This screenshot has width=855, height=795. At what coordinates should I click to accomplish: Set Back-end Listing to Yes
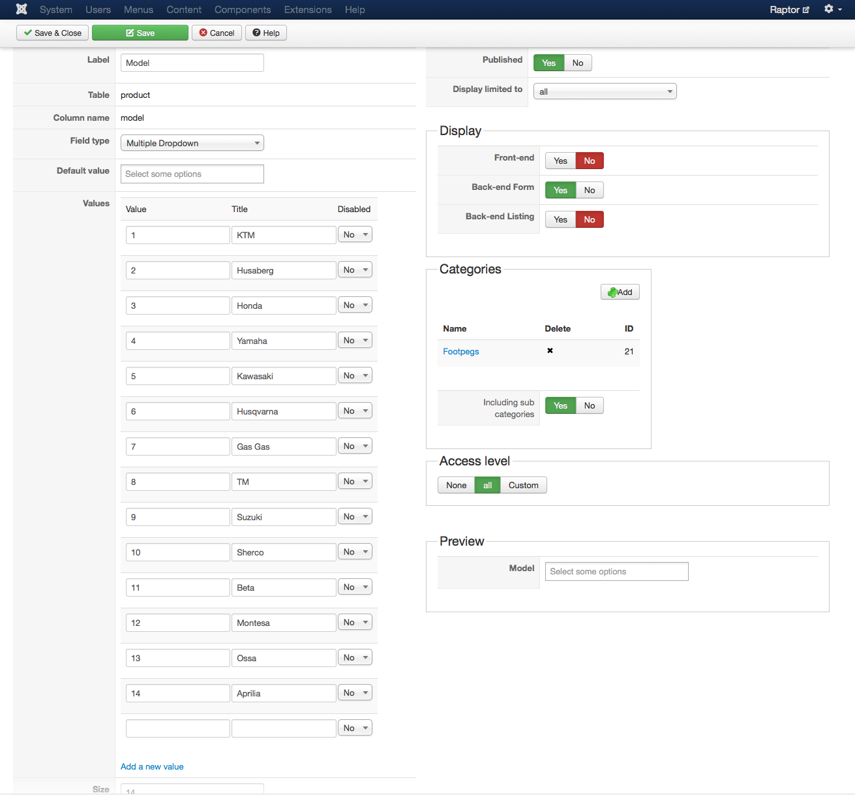pos(560,219)
